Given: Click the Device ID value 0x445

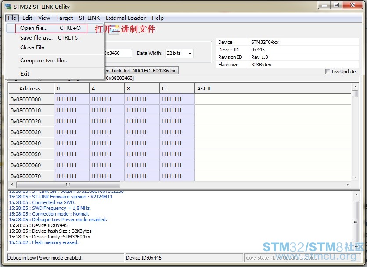Looking at the screenshot, I should [258, 50].
